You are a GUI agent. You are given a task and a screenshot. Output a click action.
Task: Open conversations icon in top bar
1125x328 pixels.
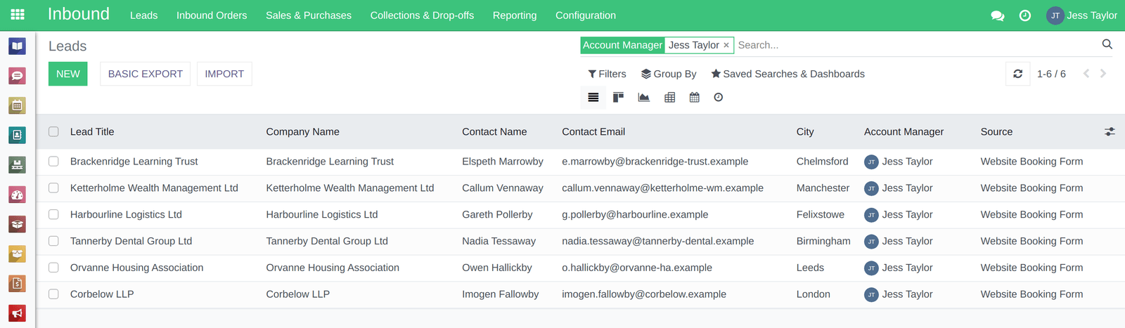coord(997,15)
